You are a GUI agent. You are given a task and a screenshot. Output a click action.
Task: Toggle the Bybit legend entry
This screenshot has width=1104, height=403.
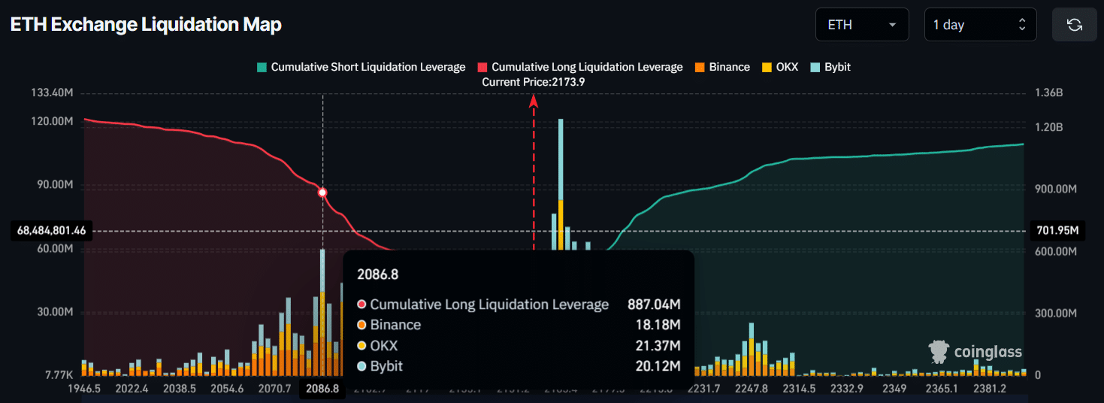pyautogui.click(x=830, y=67)
